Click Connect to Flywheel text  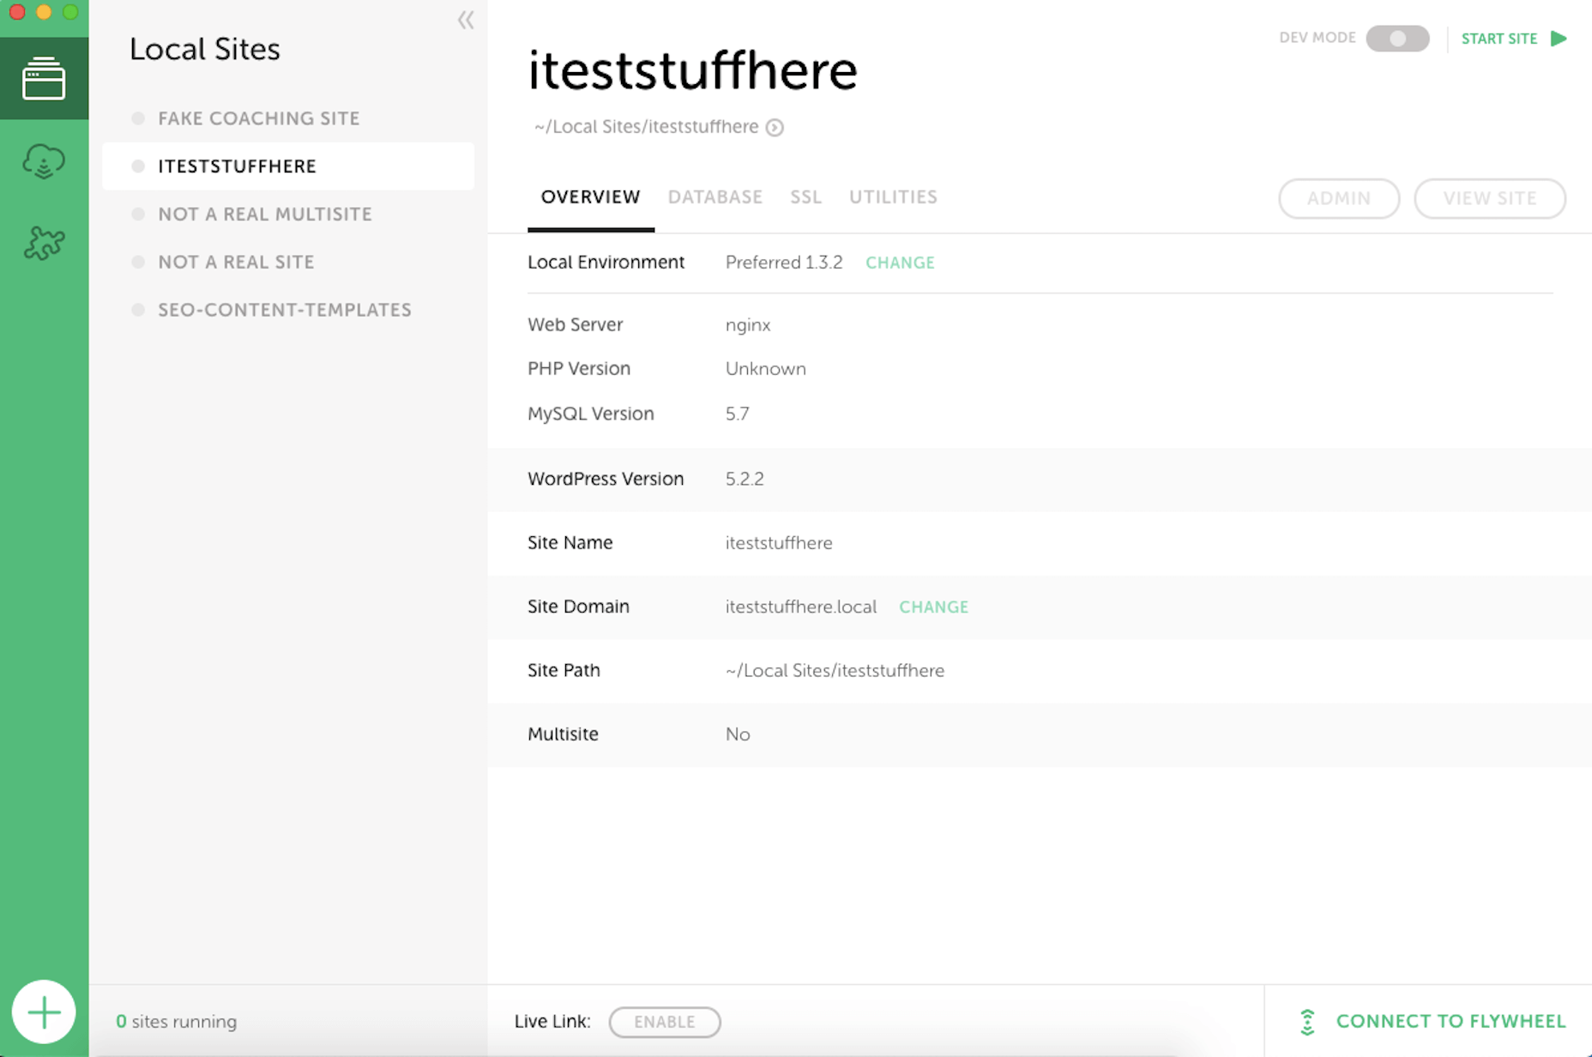[x=1451, y=1022]
